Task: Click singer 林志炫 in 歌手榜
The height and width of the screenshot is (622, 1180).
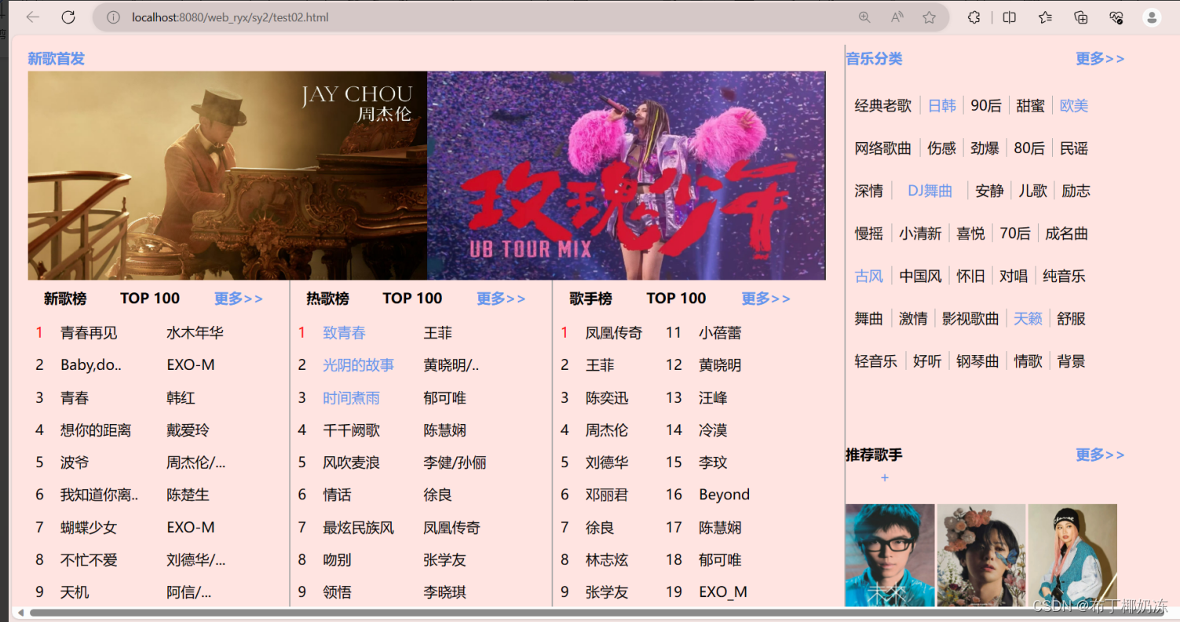Action: [x=607, y=560]
